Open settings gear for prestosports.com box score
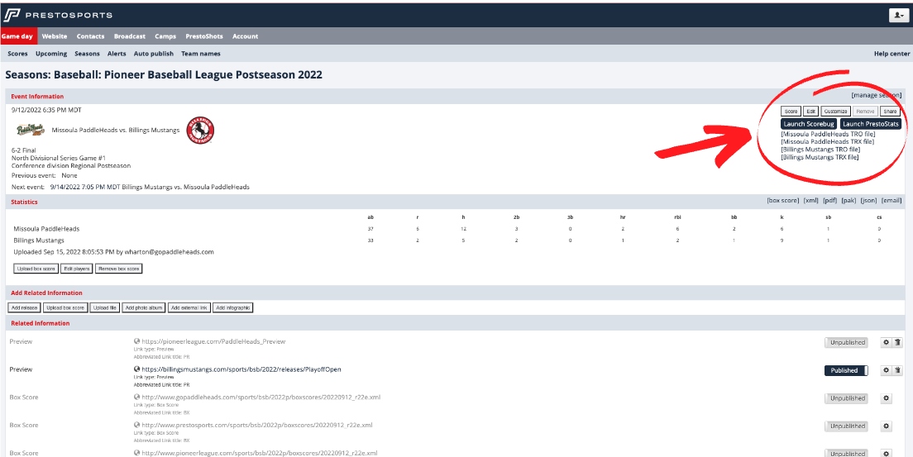 tap(887, 426)
